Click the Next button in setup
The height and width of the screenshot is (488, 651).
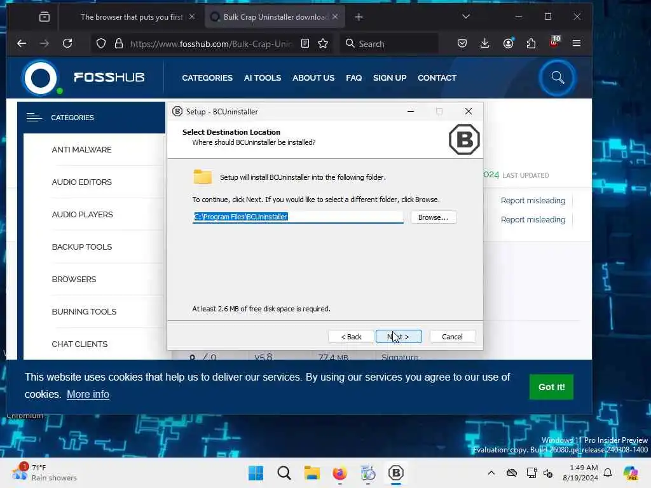pyautogui.click(x=399, y=337)
